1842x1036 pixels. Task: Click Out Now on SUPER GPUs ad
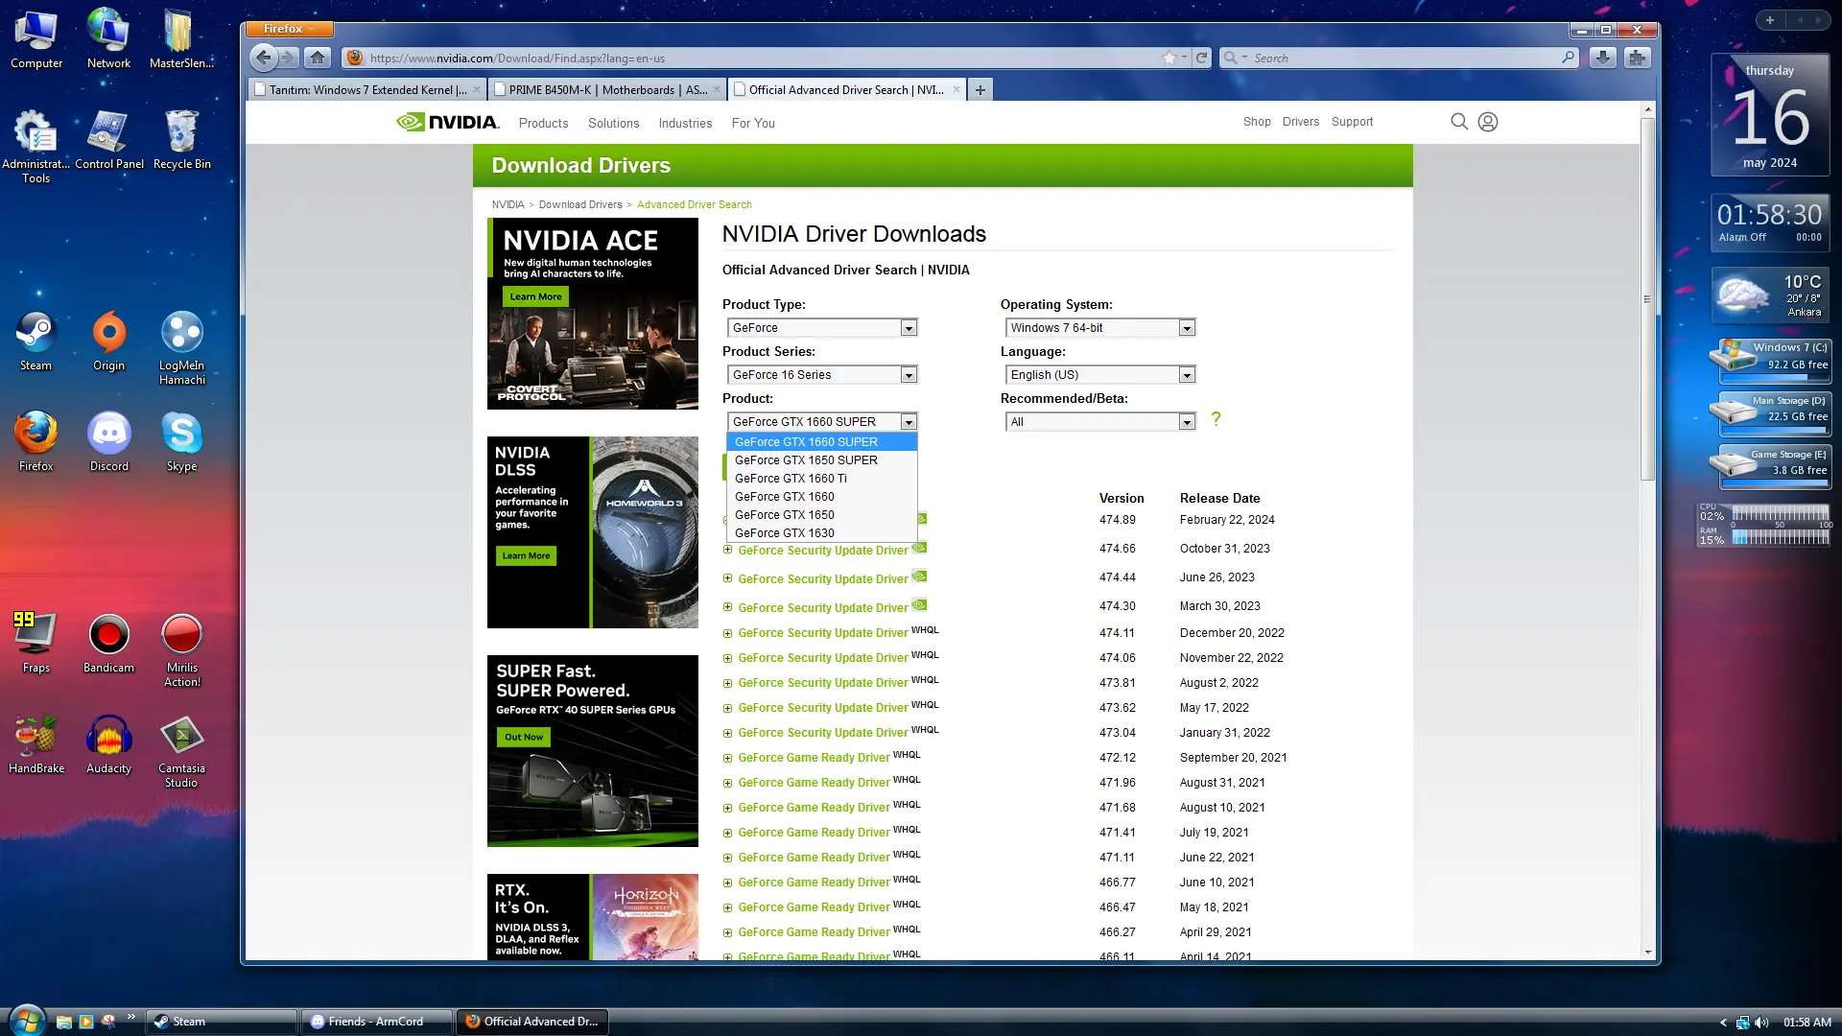point(524,737)
